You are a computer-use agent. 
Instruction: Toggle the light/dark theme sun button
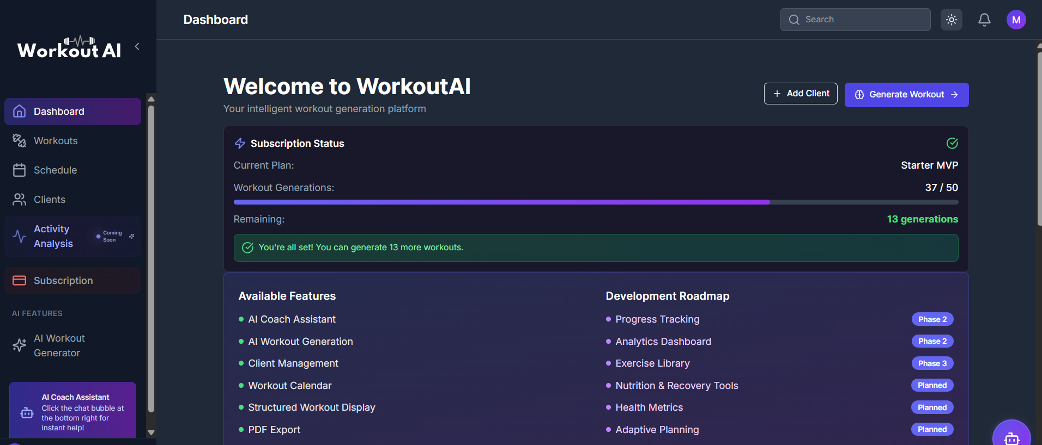click(952, 20)
